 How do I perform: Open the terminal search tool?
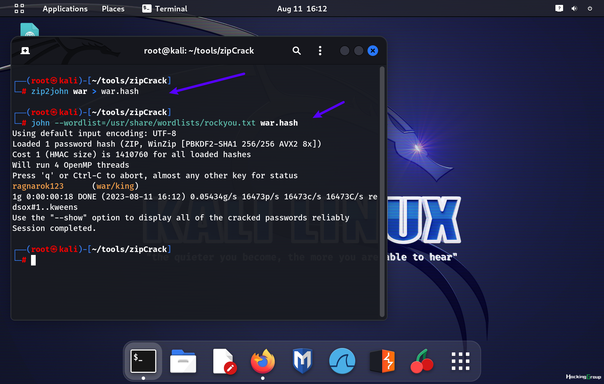click(296, 51)
